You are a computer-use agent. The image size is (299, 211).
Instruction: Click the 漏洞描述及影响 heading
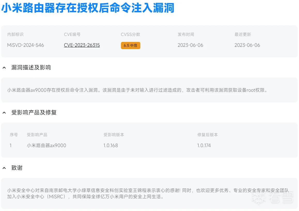coord(31,67)
